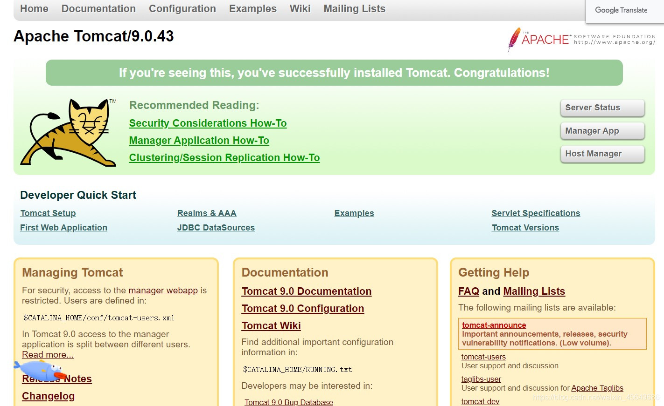Click the Developer Quick Start heading

(x=78, y=195)
